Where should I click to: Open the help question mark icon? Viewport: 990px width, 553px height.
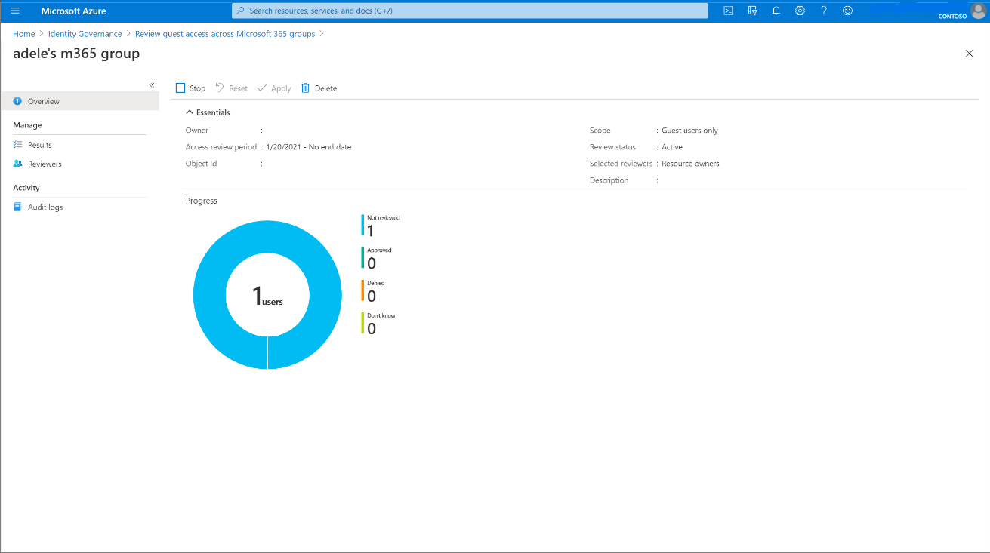click(x=824, y=11)
